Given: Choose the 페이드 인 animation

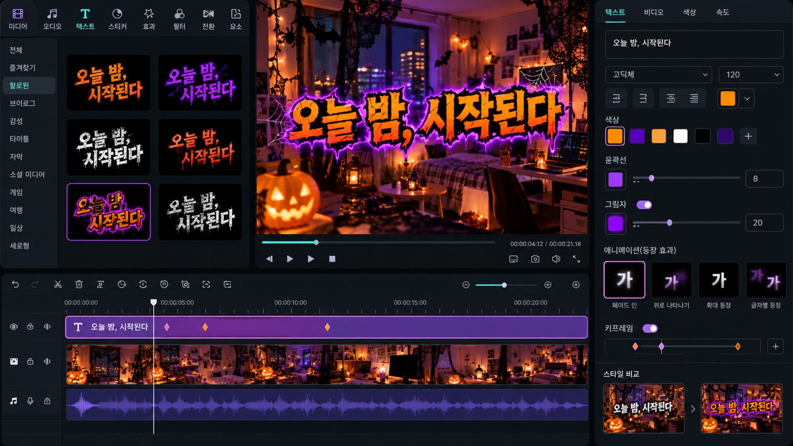Looking at the screenshot, I should [624, 280].
